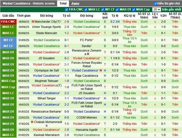Open JS Soualem link on 09/05/25 row

click(47, 58)
